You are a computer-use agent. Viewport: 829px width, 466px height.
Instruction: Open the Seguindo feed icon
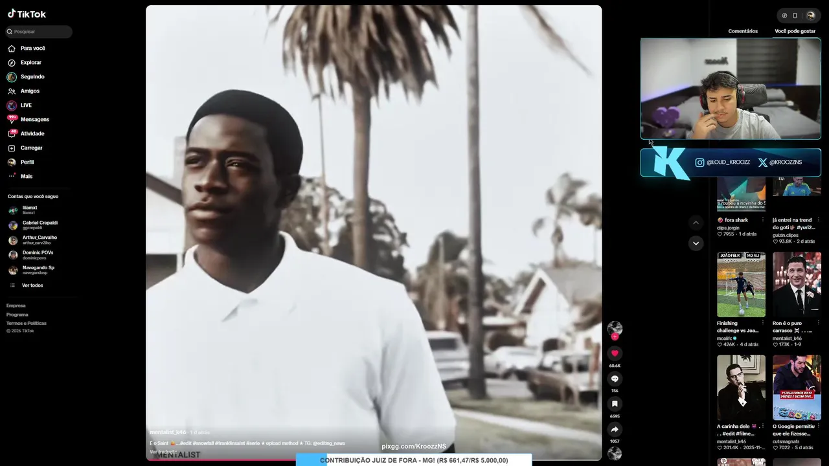click(12, 77)
